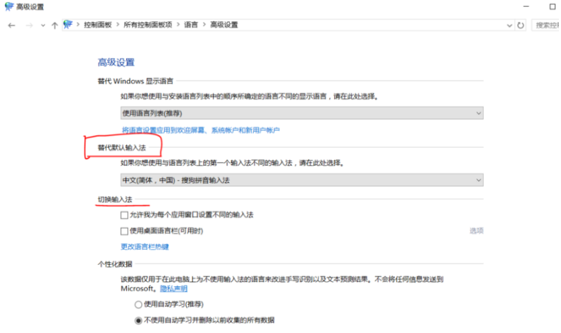This screenshot has width=561, height=333.
Task: Expand the 使用语言列表(推荐) dropdown
Action: [x=302, y=112]
